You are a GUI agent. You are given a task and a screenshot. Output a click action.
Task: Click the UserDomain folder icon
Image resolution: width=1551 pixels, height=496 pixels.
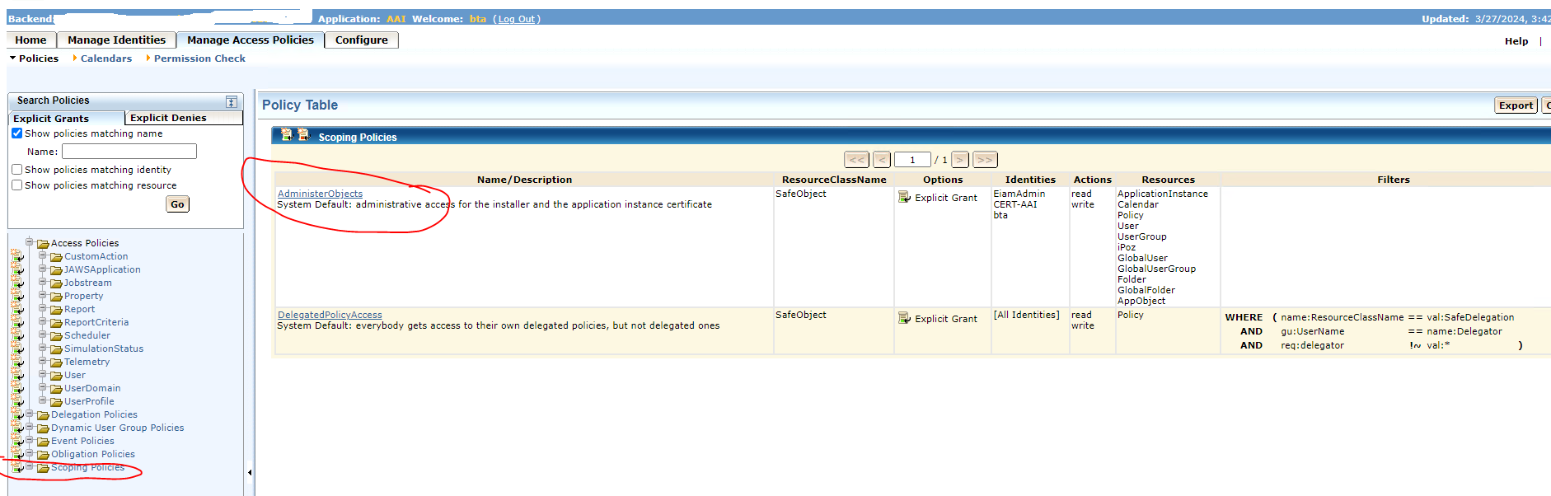click(57, 389)
